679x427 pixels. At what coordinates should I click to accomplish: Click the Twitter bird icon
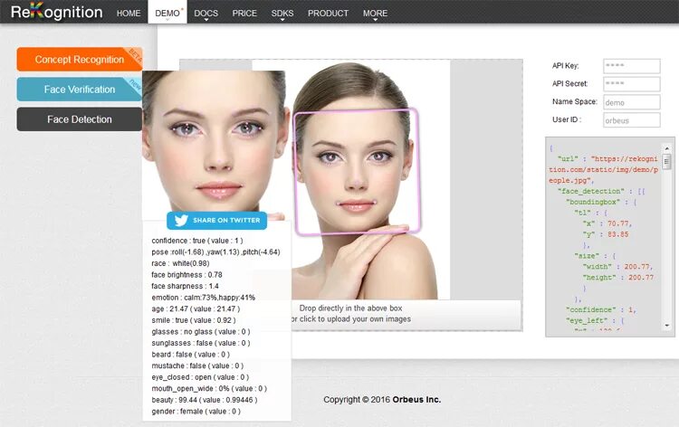181,221
